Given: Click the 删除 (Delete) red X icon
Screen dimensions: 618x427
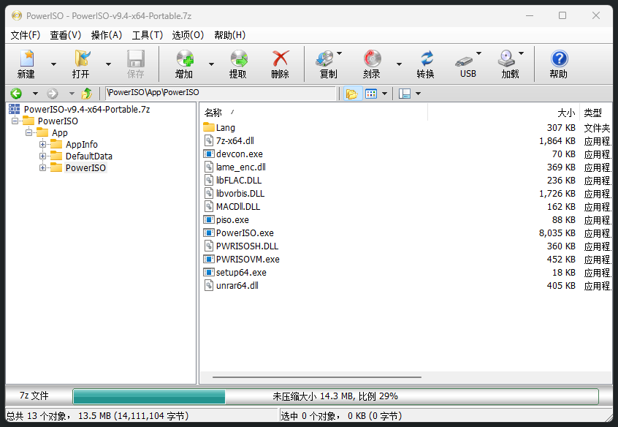Looking at the screenshot, I should pos(281,58).
